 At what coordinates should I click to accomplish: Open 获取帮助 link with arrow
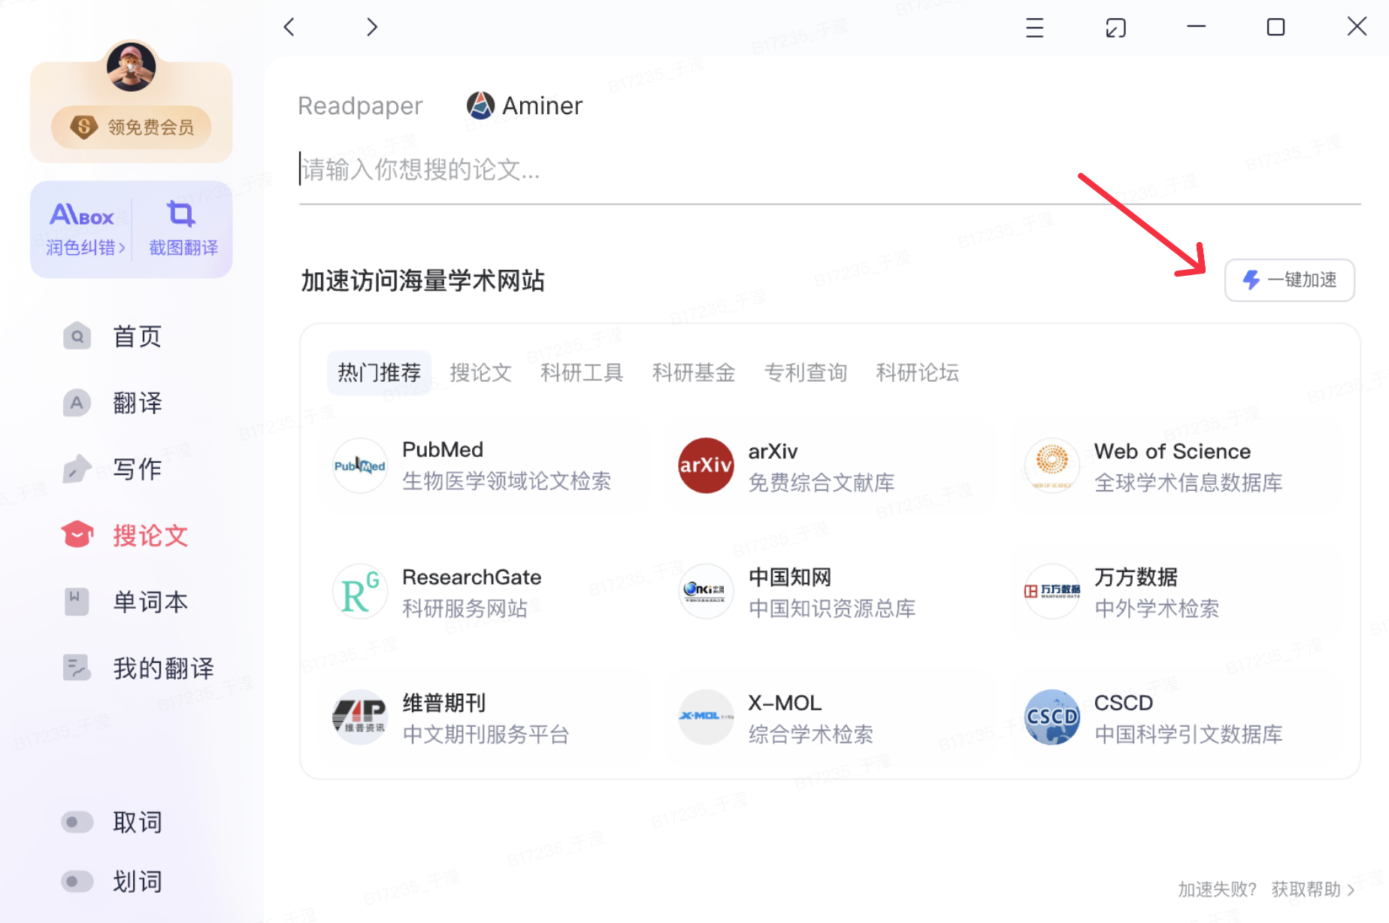[x=1312, y=890]
